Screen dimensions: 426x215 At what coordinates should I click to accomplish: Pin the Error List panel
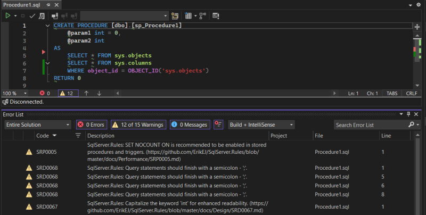point(408,114)
